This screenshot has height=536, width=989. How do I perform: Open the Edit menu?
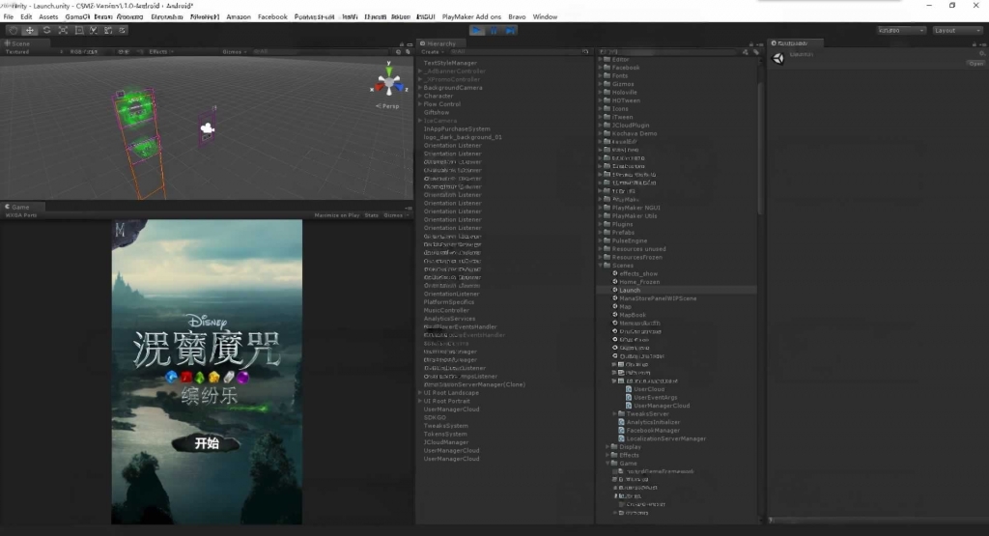click(x=26, y=17)
